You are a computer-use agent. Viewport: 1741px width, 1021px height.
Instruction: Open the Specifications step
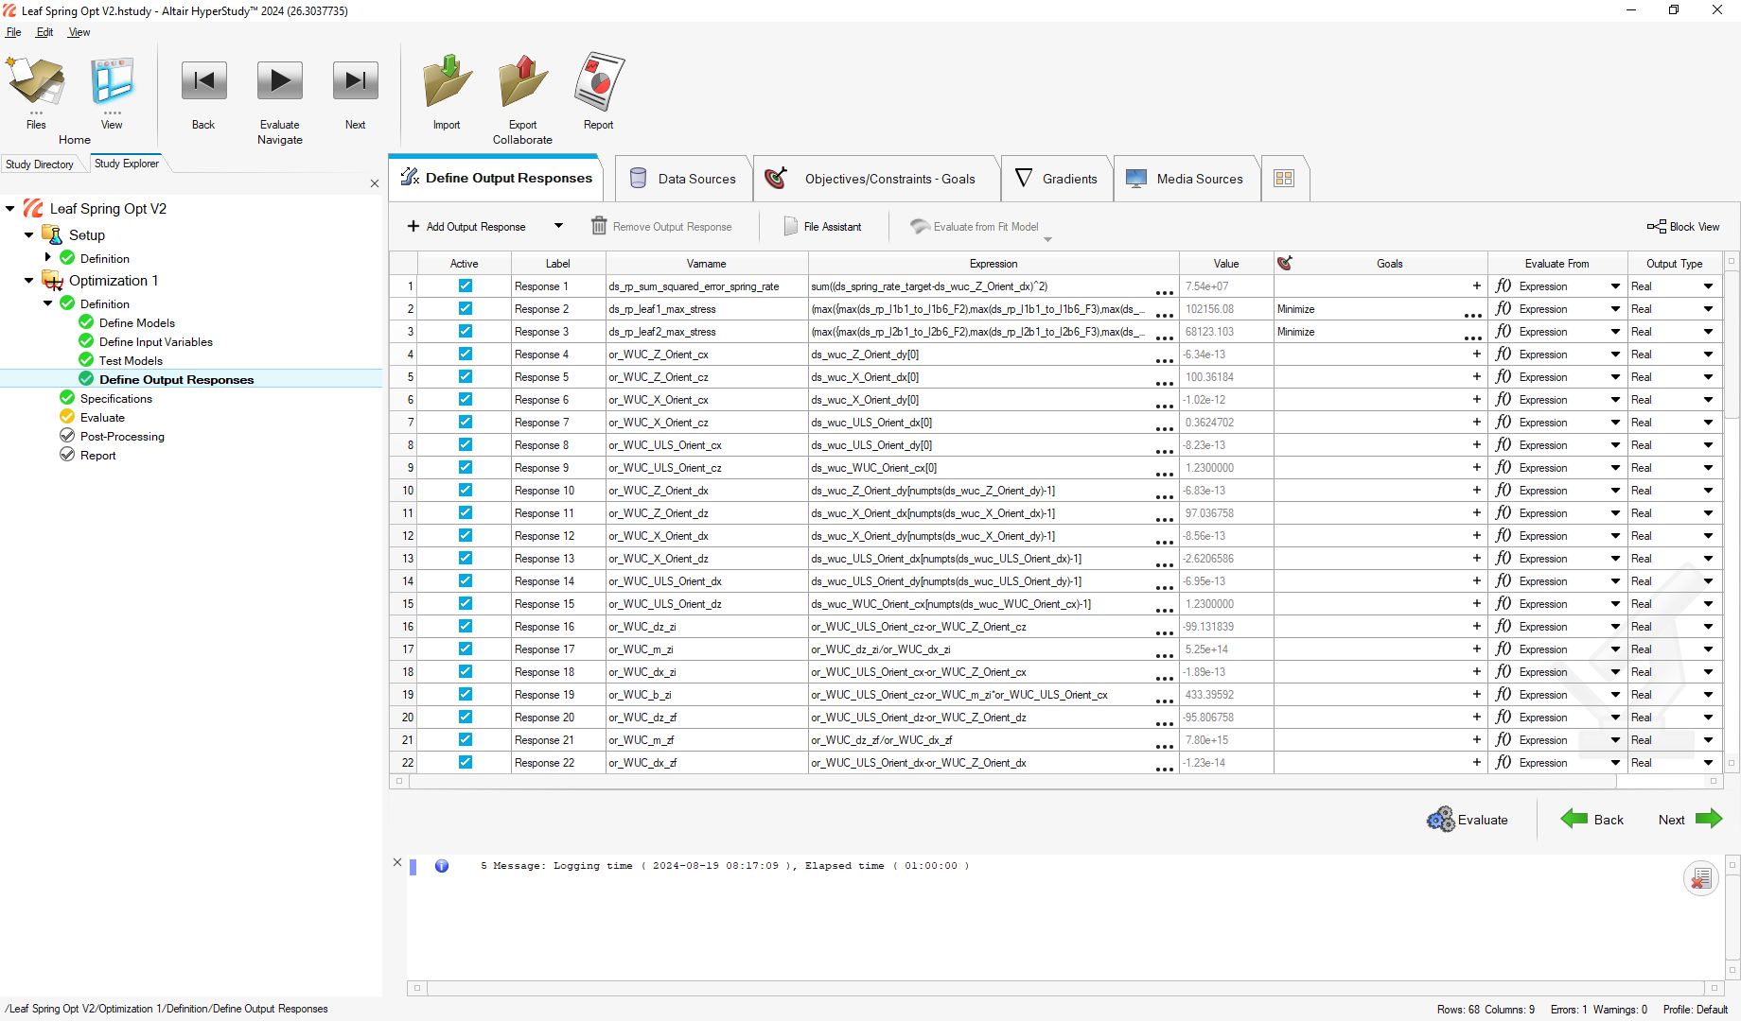(x=116, y=399)
